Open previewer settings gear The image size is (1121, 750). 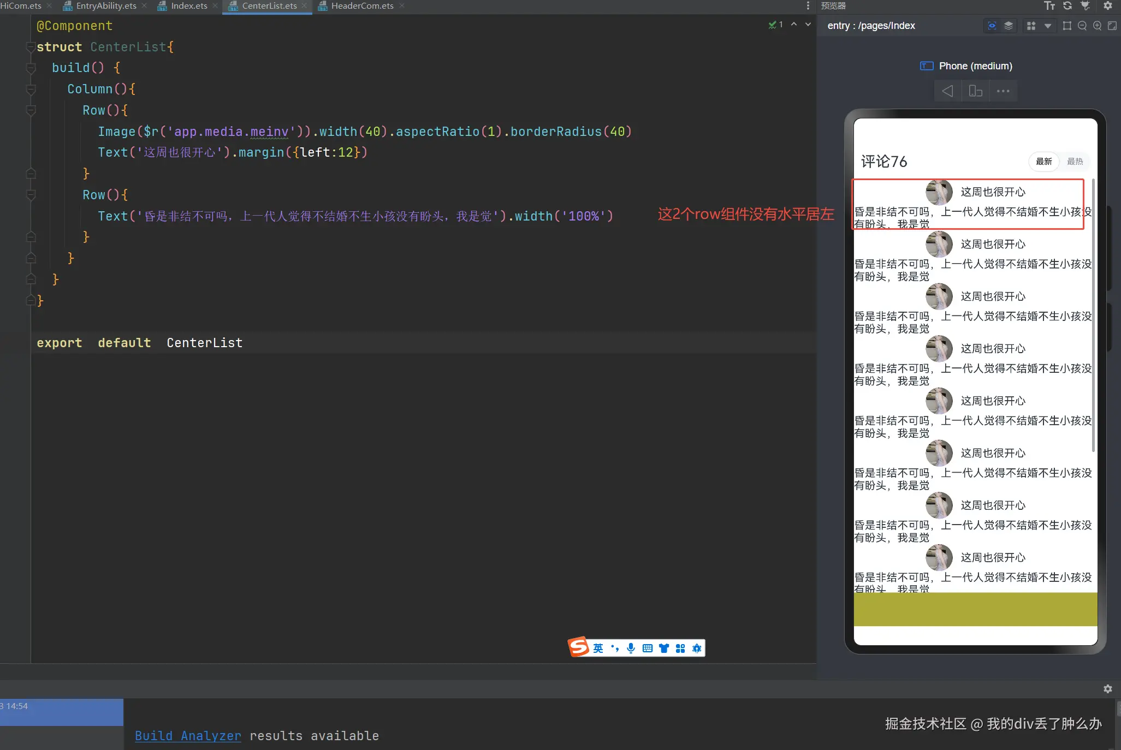[1108, 6]
